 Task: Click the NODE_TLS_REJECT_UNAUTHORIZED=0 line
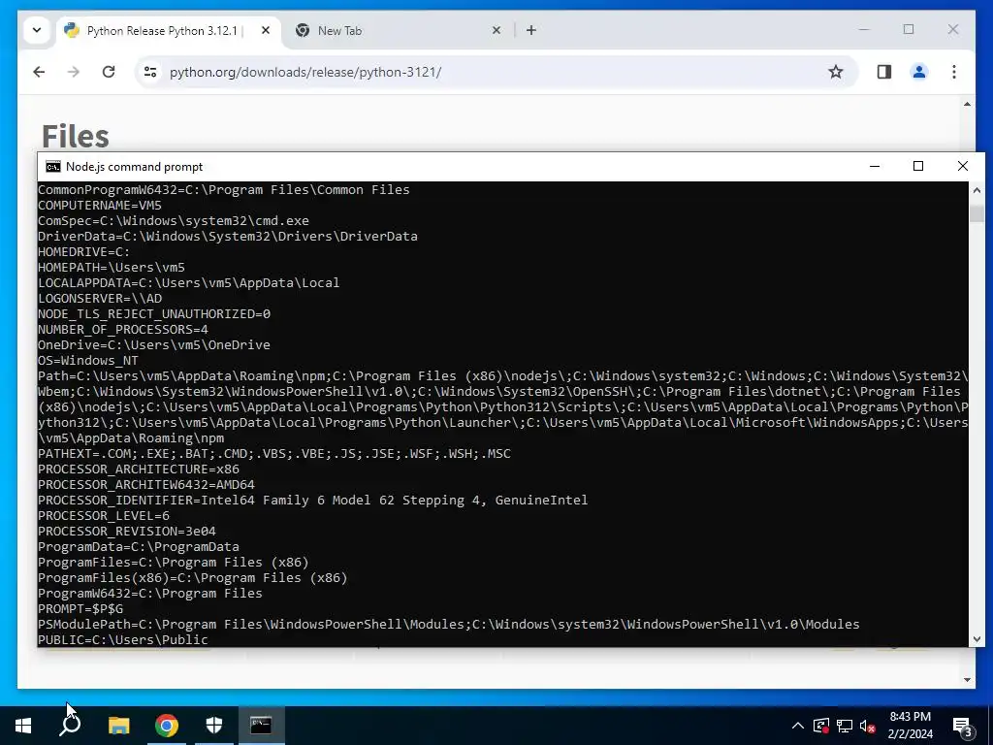(x=154, y=313)
